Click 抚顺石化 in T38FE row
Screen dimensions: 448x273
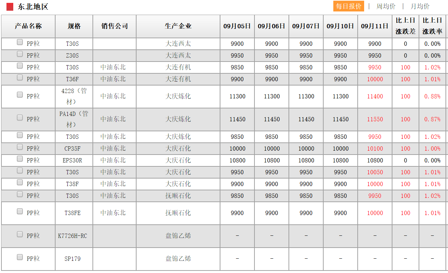178,213
